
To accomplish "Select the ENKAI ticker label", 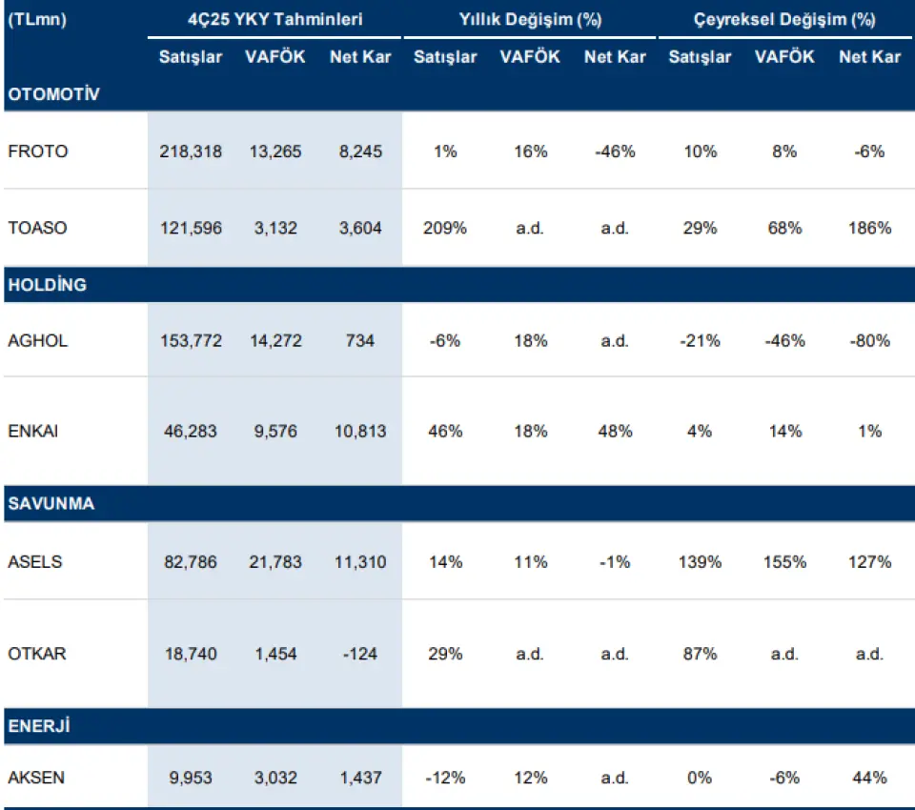I will [34, 432].
